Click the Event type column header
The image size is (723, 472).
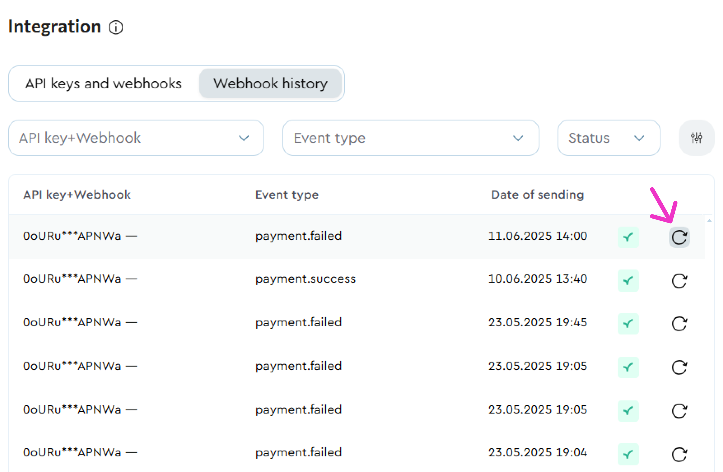click(286, 195)
